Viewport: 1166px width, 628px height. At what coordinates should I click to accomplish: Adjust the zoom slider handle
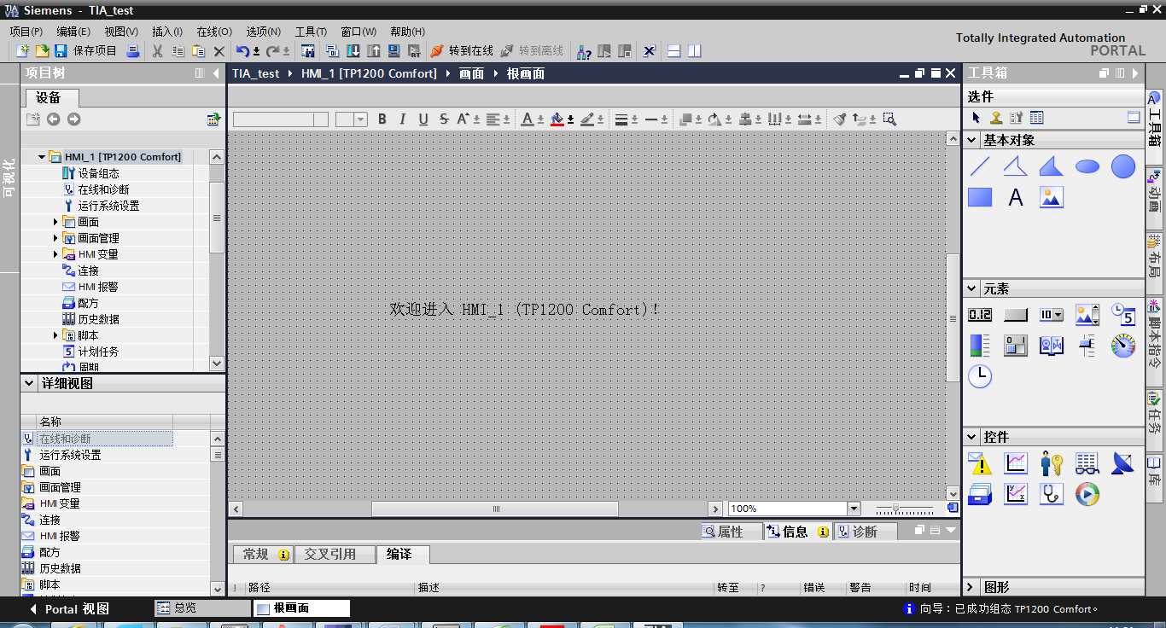[895, 509]
